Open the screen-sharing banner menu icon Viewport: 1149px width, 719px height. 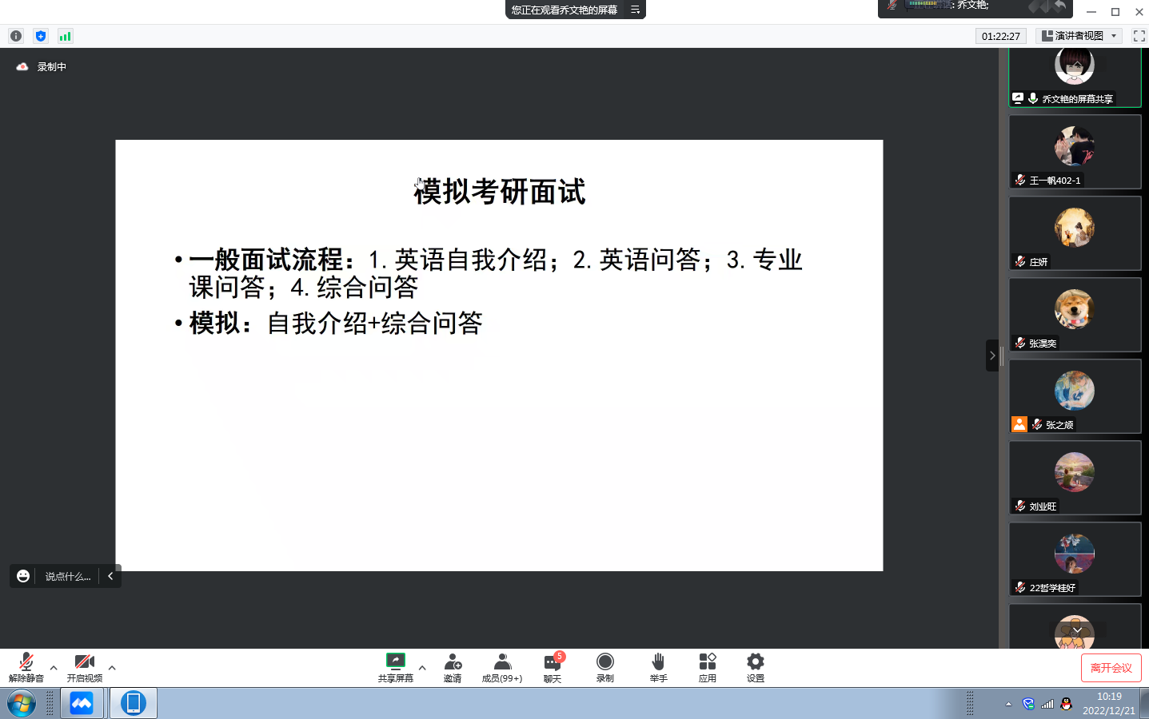(x=635, y=10)
